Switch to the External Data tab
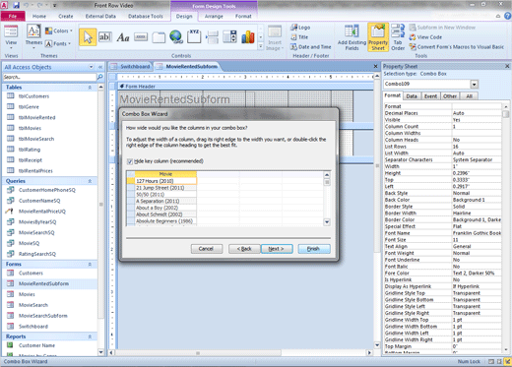Image resolution: width=512 pixels, height=367 pixels. (100, 16)
